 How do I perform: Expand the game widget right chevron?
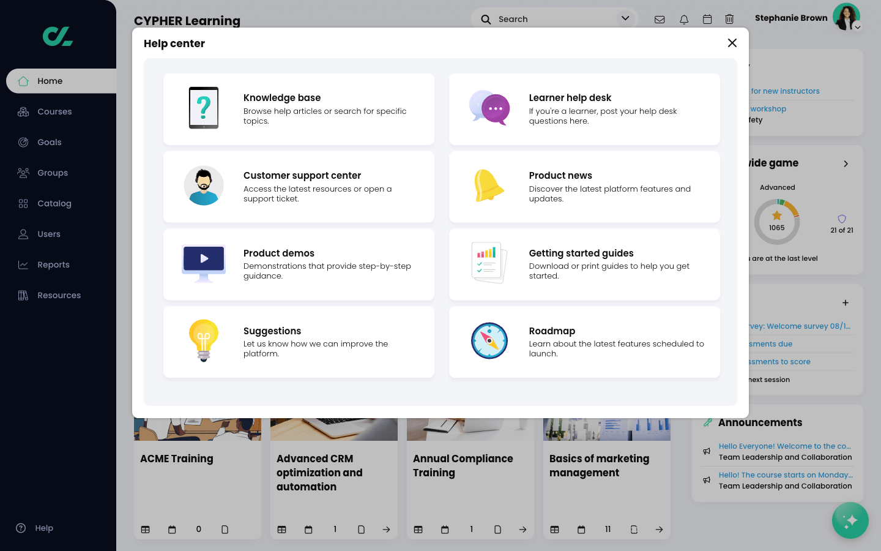846,163
